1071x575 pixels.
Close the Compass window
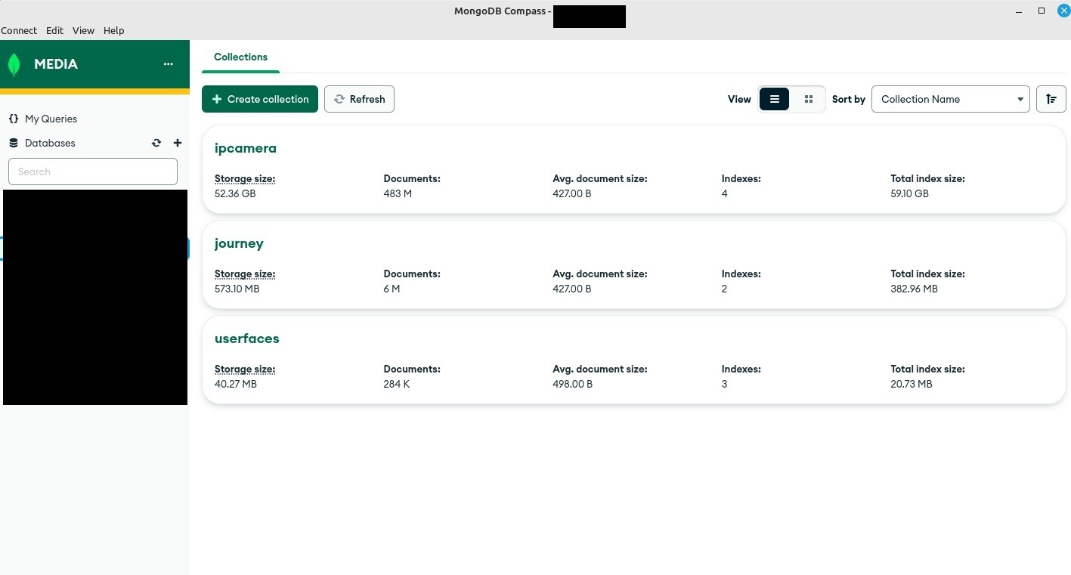tap(1063, 11)
